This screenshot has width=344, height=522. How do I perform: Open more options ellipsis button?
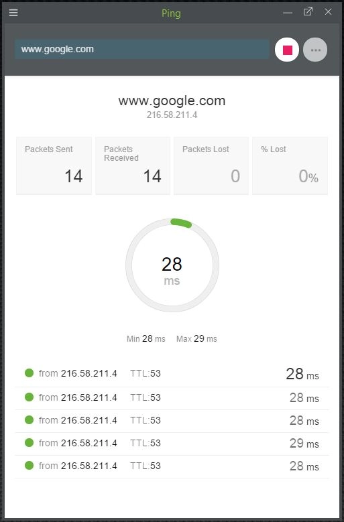(x=315, y=50)
